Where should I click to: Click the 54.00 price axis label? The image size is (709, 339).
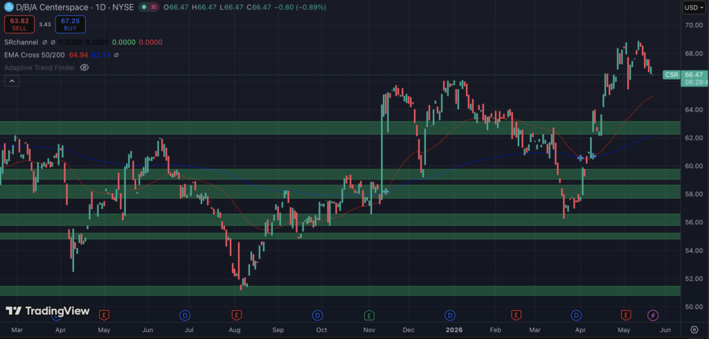point(693,250)
